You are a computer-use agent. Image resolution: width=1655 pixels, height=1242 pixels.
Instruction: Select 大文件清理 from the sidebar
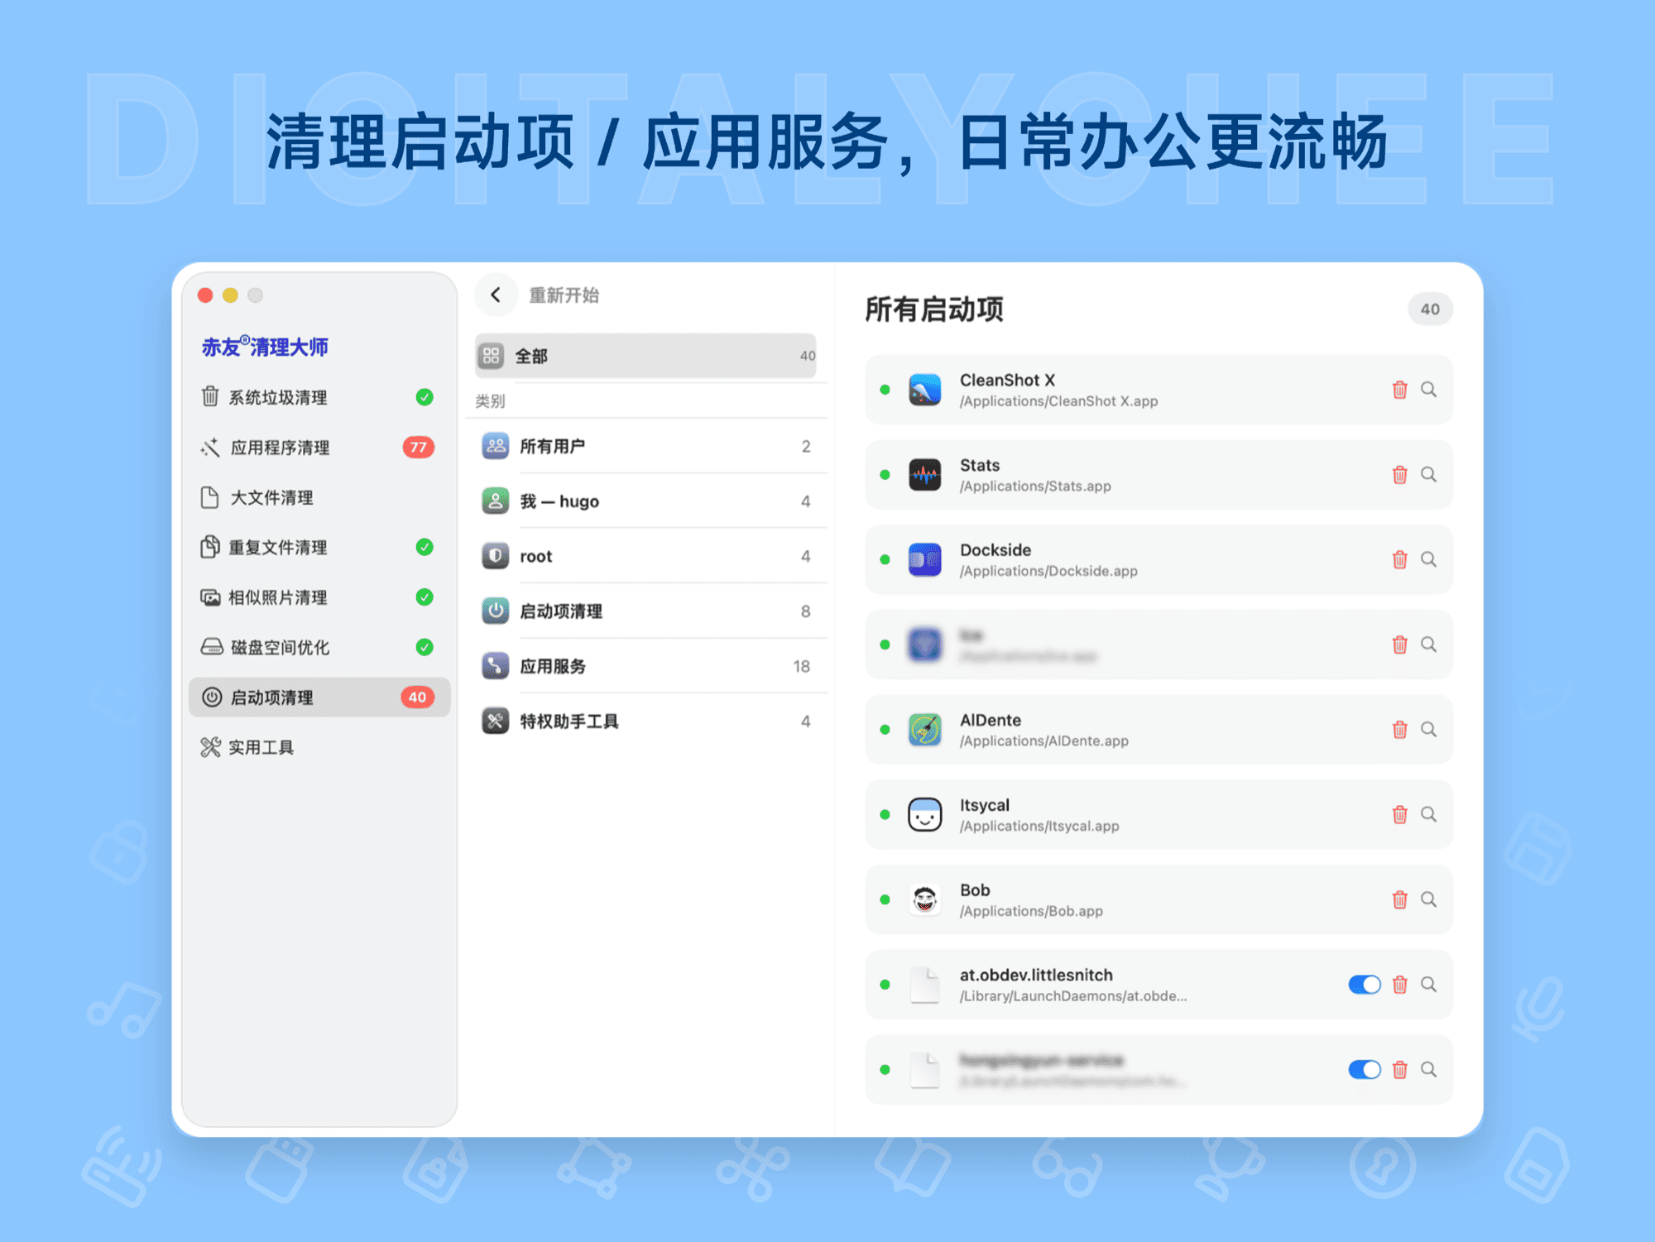[271, 497]
